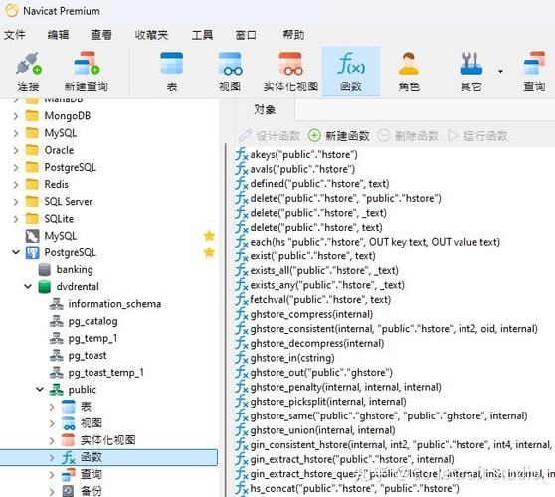Viewport: 555px width, 497px height.
Task: Click the 设计函数 button
Action: pos(270,136)
